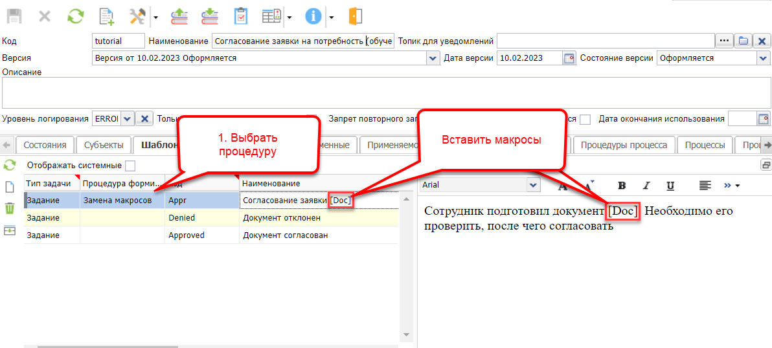Screen dimensions: 772x348
Task: Click the clipboard checklist icon
Action: [240, 16]
